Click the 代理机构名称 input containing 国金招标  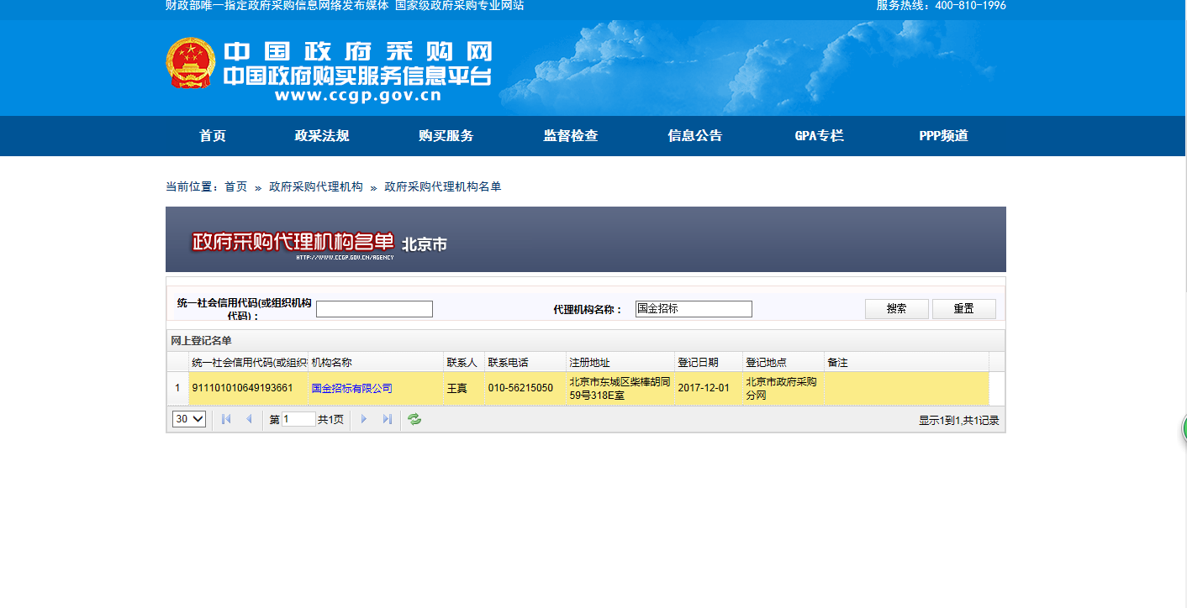coord(694,309)
